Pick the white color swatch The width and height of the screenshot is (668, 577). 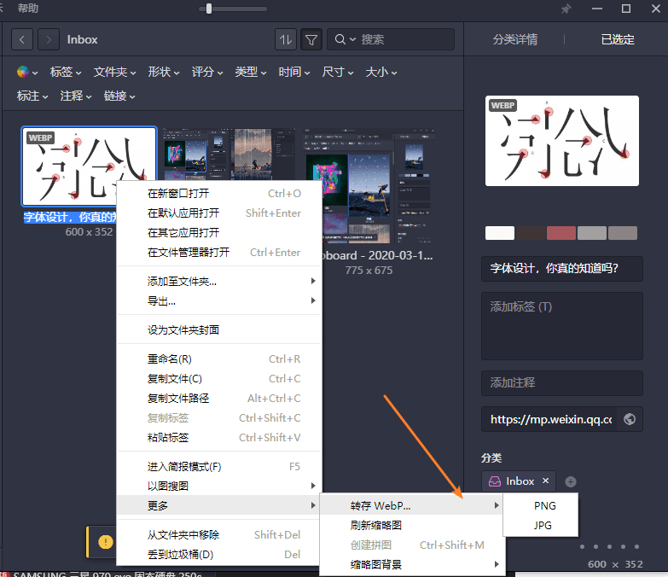500,233
